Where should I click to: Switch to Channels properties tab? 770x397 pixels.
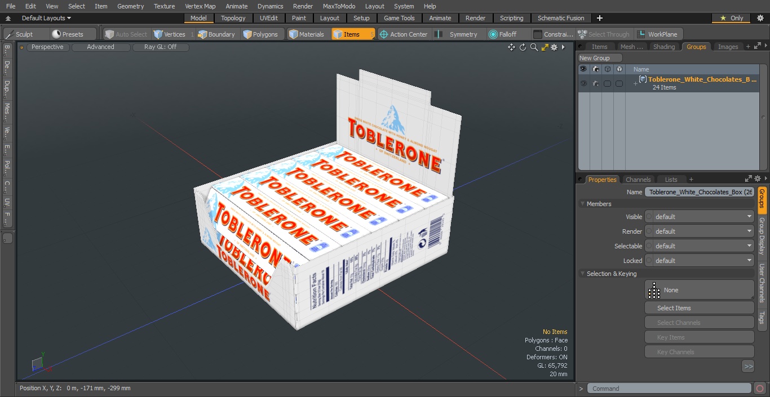(x=638, y=180)
